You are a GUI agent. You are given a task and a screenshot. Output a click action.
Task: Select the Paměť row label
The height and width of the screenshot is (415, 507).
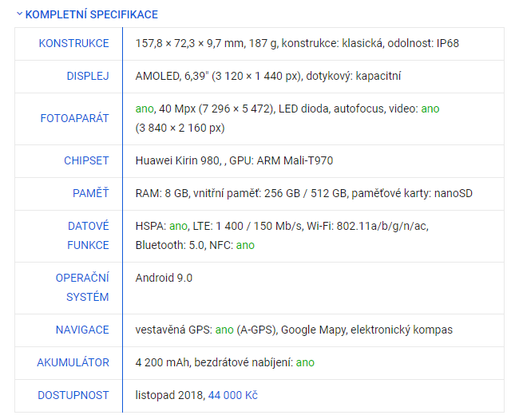pos(91,193)
